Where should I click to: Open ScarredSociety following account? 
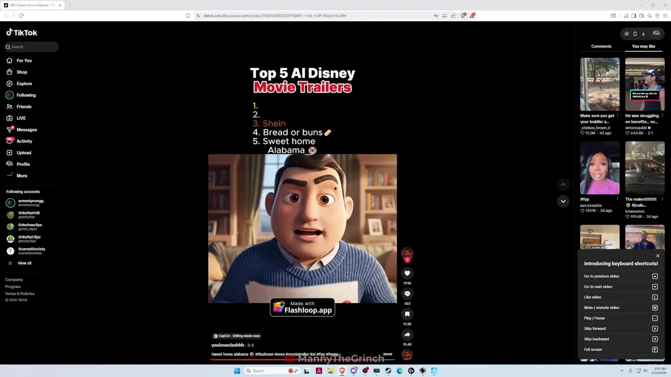click(26, 251)
